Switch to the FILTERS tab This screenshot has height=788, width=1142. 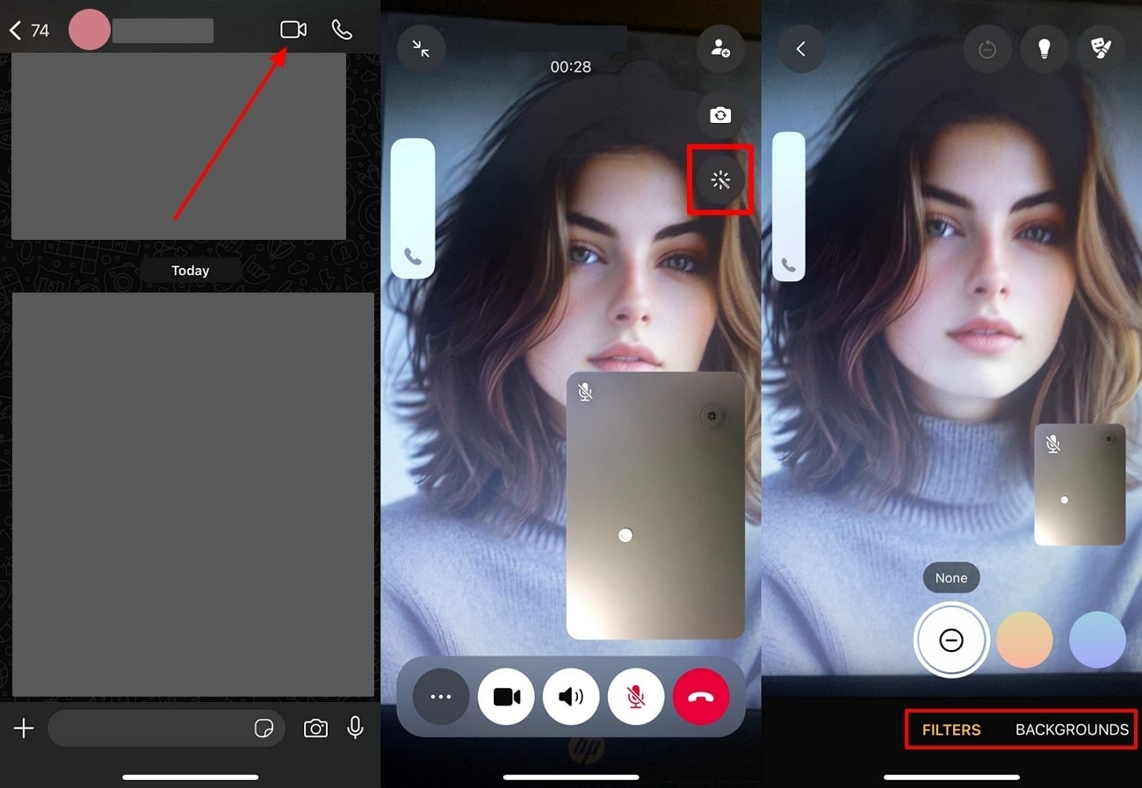point(951,729)
